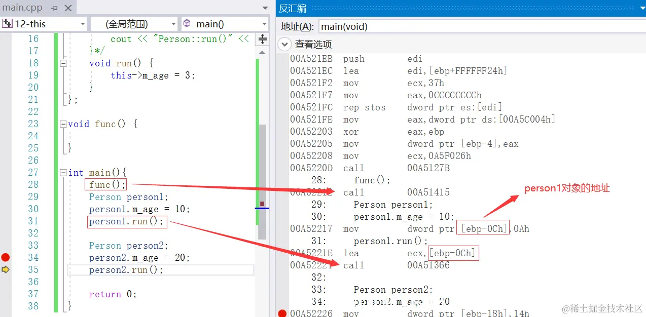Click line number 28 in editor margin
The image size is (646, 317).
tap(33, 185)
